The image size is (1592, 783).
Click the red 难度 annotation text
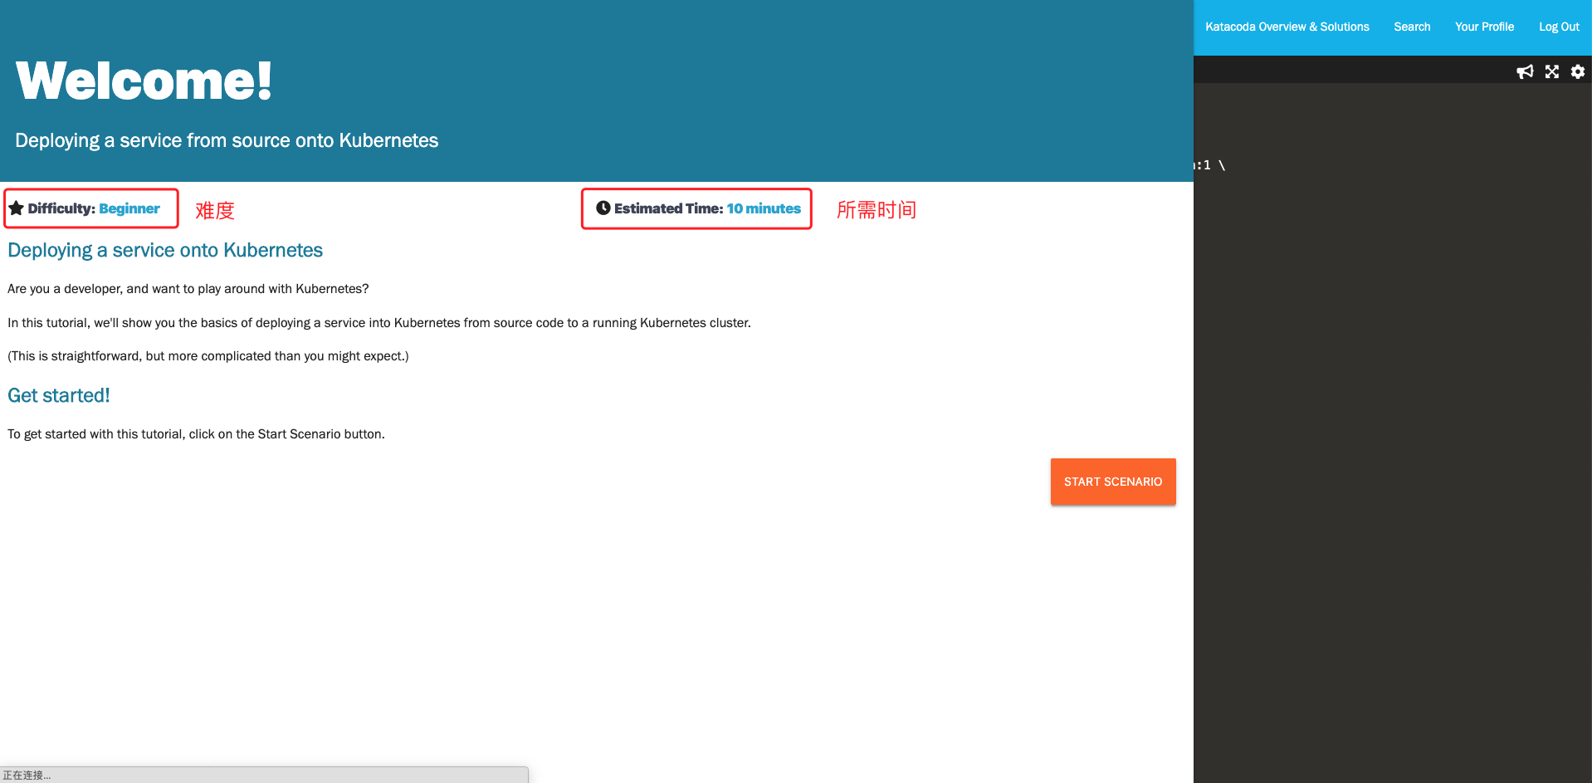tap(213, 210)
